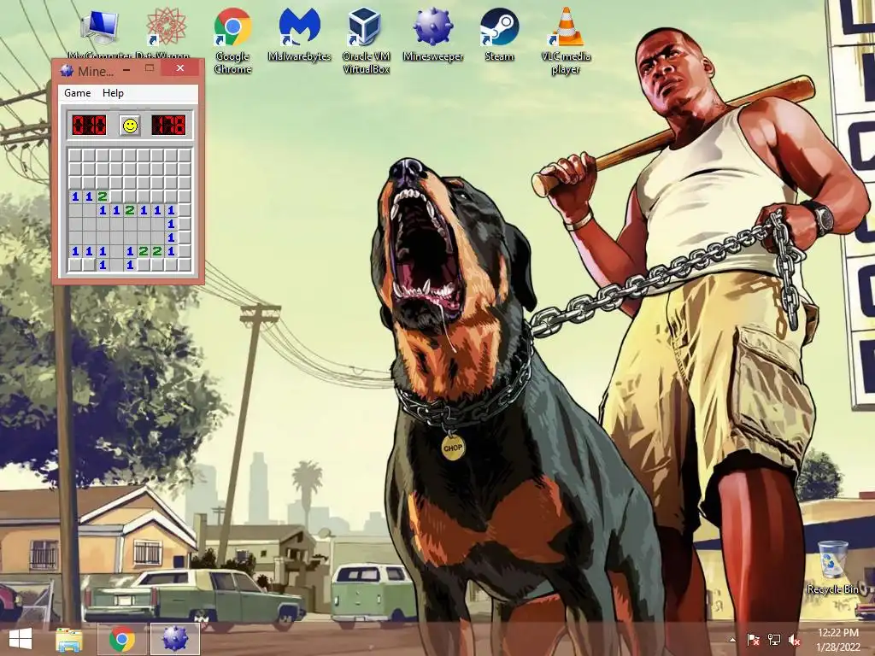Open the Help menu in Minesweeper

(113, 93)
